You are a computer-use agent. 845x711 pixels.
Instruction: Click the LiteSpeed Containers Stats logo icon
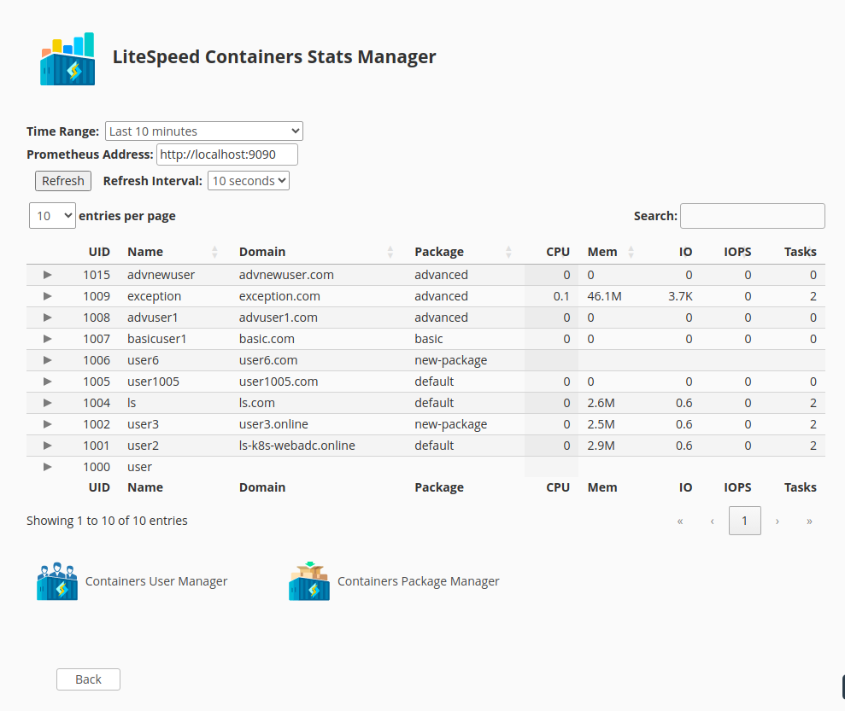[67, 59]
